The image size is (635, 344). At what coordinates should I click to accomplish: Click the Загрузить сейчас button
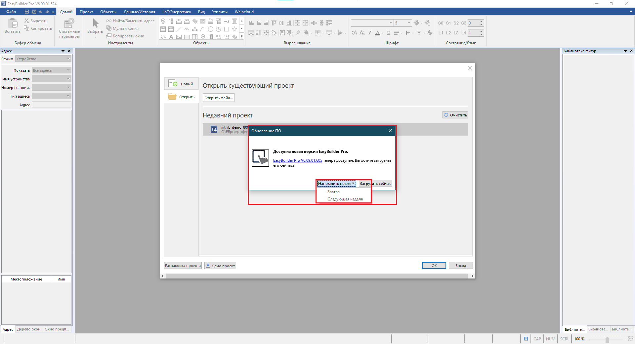375,184
